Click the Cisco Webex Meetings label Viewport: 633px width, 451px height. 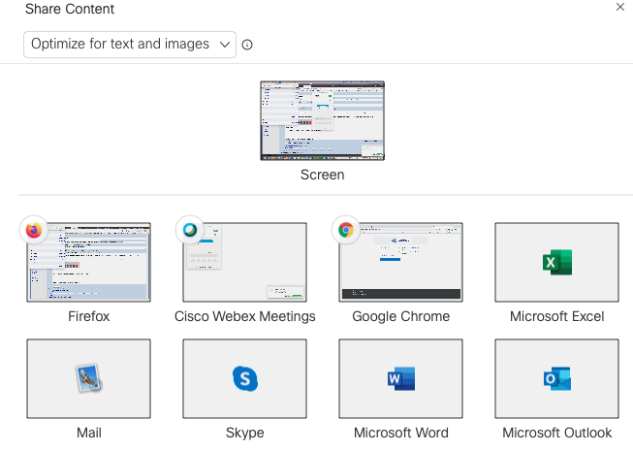coord(244,316)
